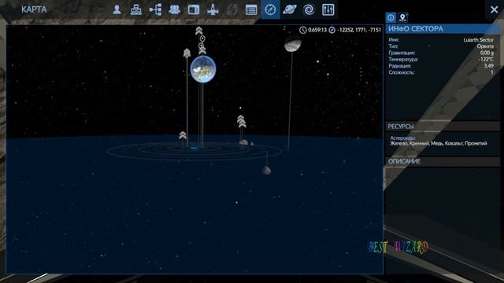Click the Сложность difficulty label
Screen dimensions: 504x283
(x=401, y=72)
